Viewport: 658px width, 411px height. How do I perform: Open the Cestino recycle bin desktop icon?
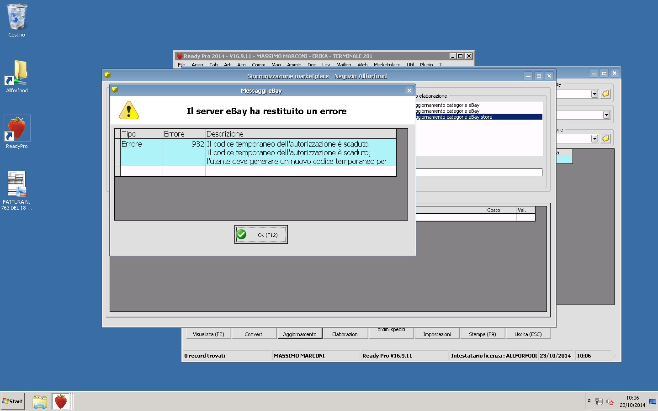pyautogui.click(x=17, y=21)
